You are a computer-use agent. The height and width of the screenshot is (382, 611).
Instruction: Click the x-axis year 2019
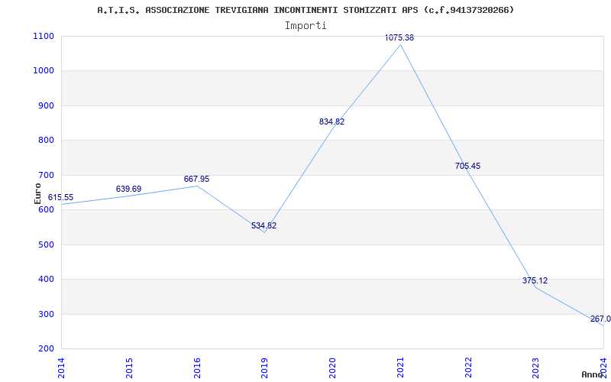tap(264, 368)
